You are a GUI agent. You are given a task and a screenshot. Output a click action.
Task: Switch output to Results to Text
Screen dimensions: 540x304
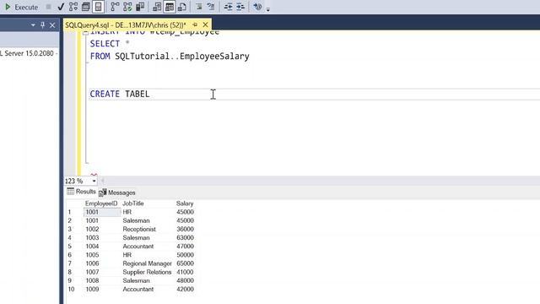click(157, 7)
